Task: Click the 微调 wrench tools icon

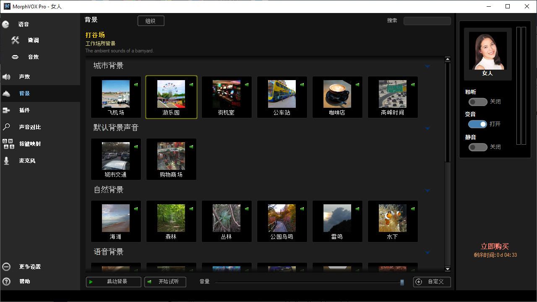Action: pos(15,40)
